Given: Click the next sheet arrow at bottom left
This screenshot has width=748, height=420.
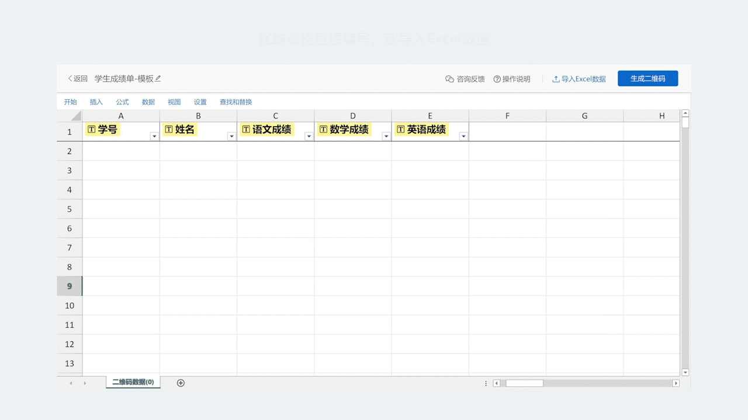Looking at the screenshot, I should 85,383.
